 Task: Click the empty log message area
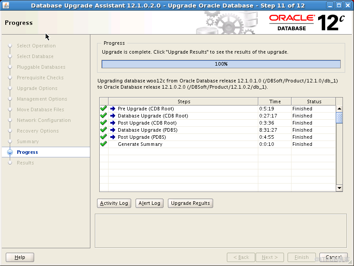click(x=221, y=231)
